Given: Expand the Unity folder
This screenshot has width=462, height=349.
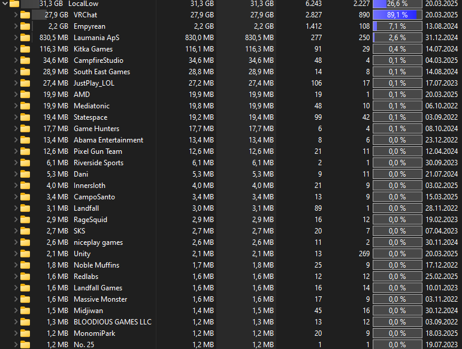Looking at the screenshot, I should point(16,254).
